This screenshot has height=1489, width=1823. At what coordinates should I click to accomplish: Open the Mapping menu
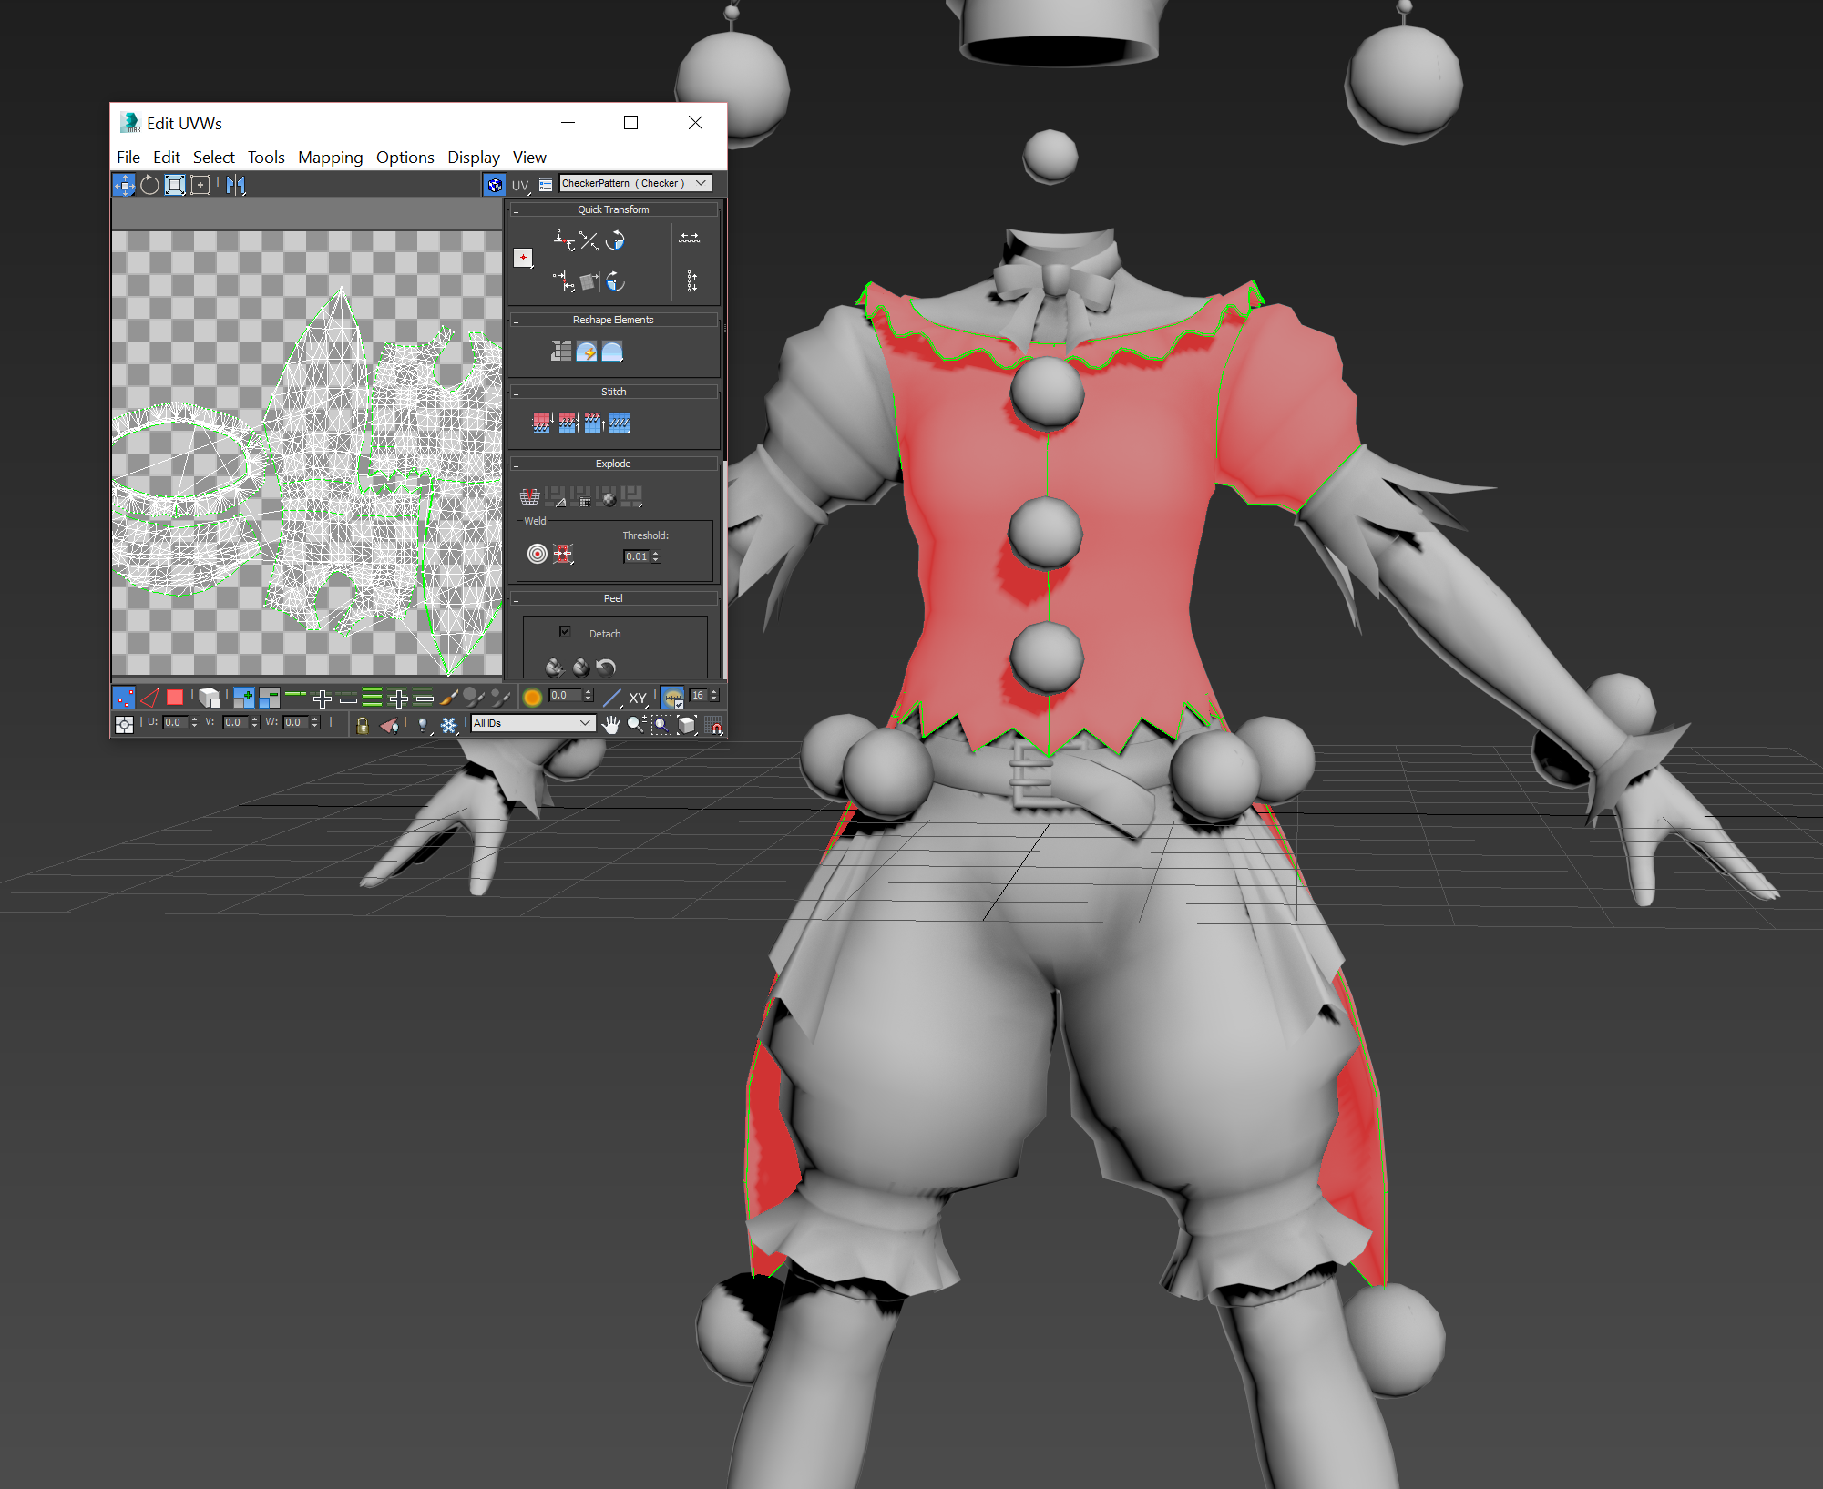[x=330, y=158]
